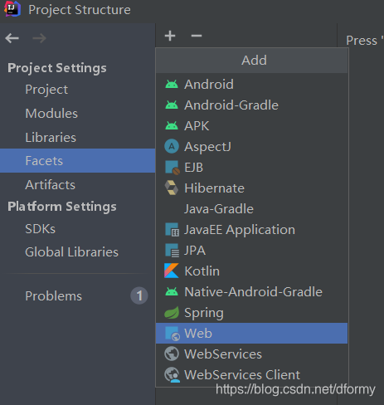Add a JPA facet
This screenshot has height=405, width=384.
pyautogui.click(x=251, y=250)
